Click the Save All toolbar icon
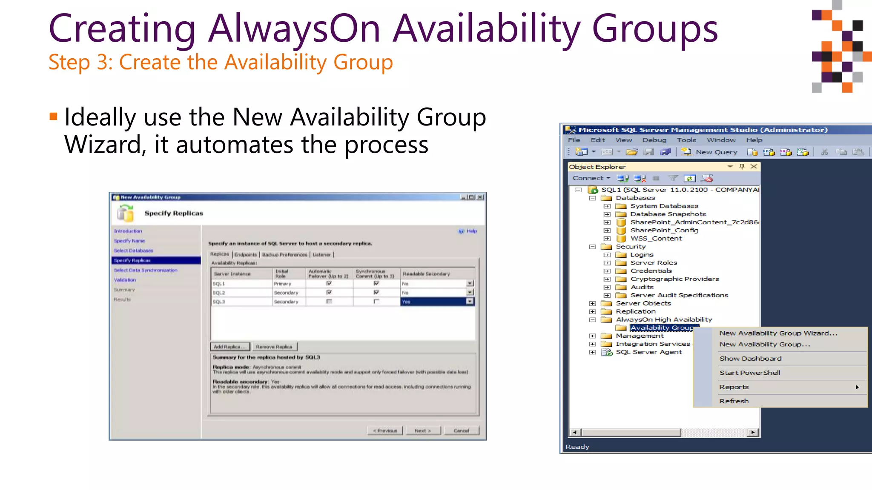 [665, 152]
